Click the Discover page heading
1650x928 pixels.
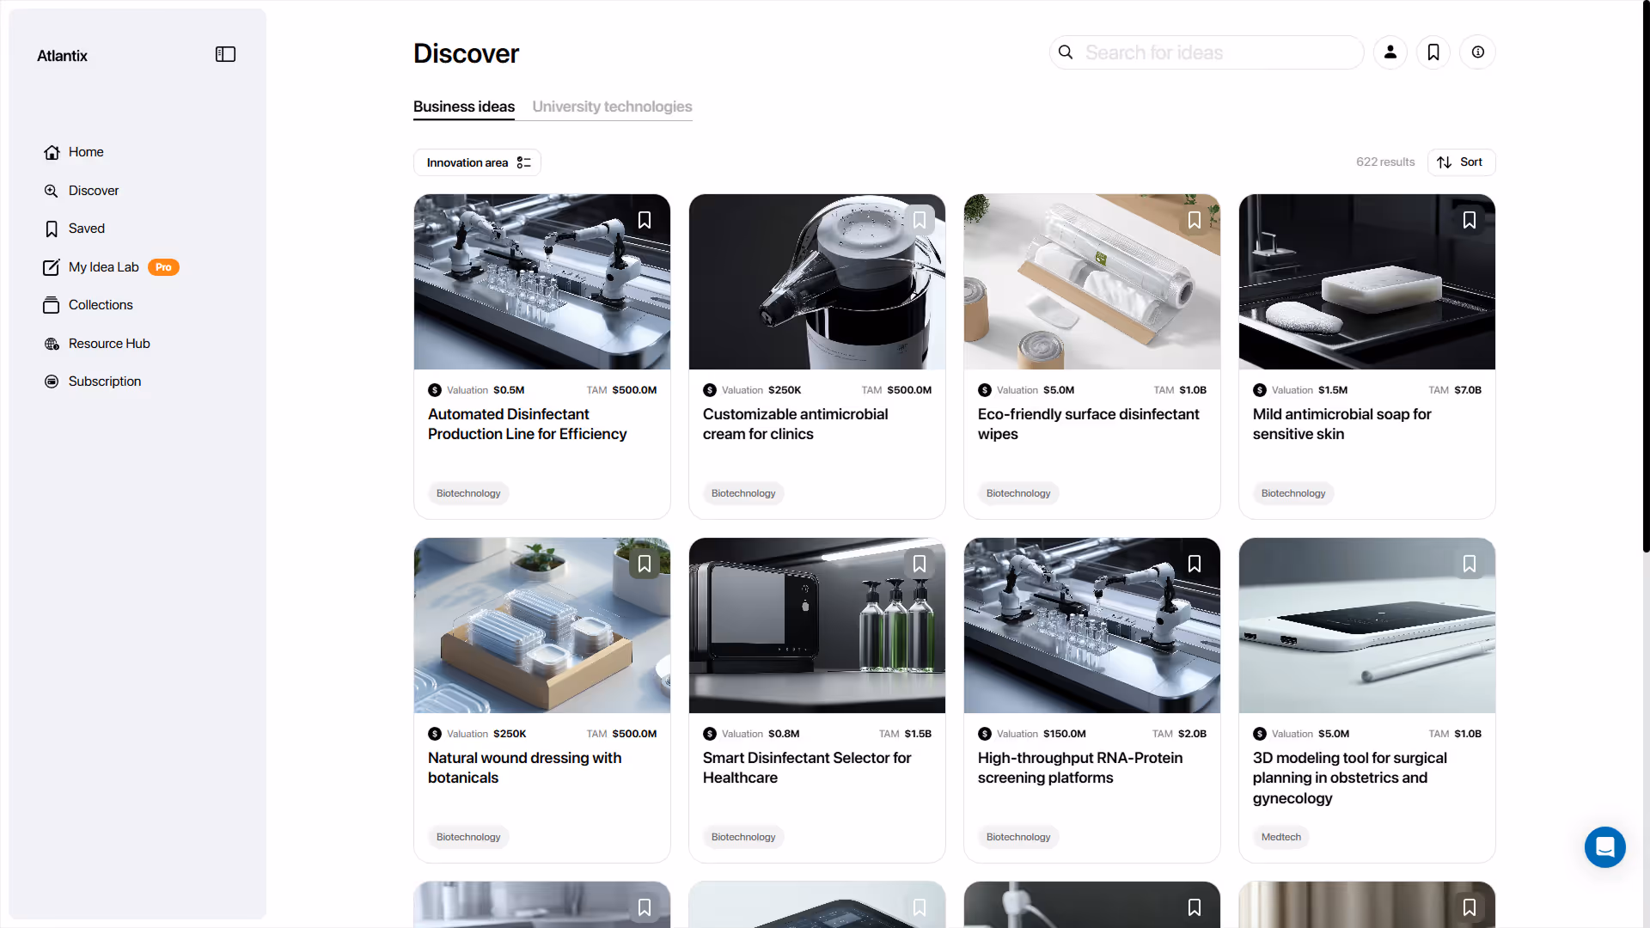(466, 53)
